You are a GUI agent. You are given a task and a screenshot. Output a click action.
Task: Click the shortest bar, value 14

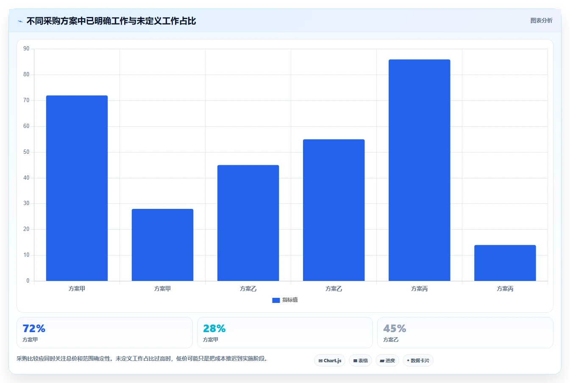pos(505,263)
